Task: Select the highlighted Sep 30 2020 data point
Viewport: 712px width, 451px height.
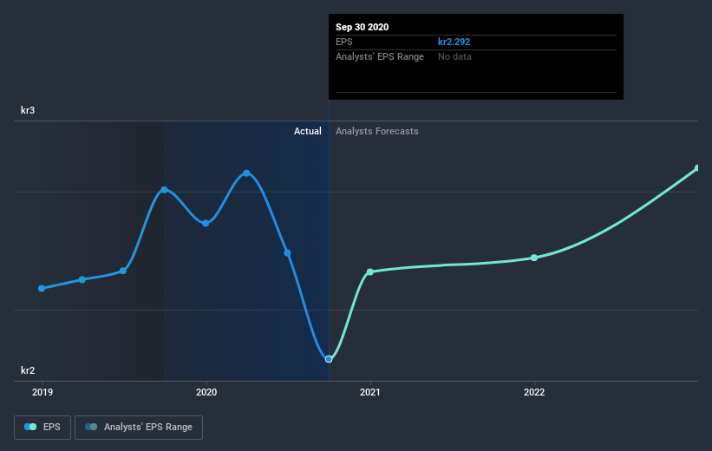Action: coord(329,359)
